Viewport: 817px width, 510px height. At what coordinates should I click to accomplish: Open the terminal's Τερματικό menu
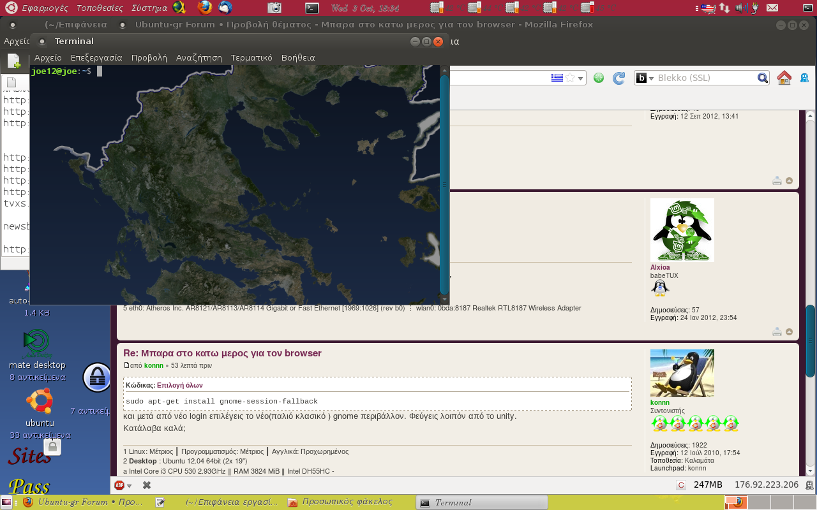(x=251, y=57)
